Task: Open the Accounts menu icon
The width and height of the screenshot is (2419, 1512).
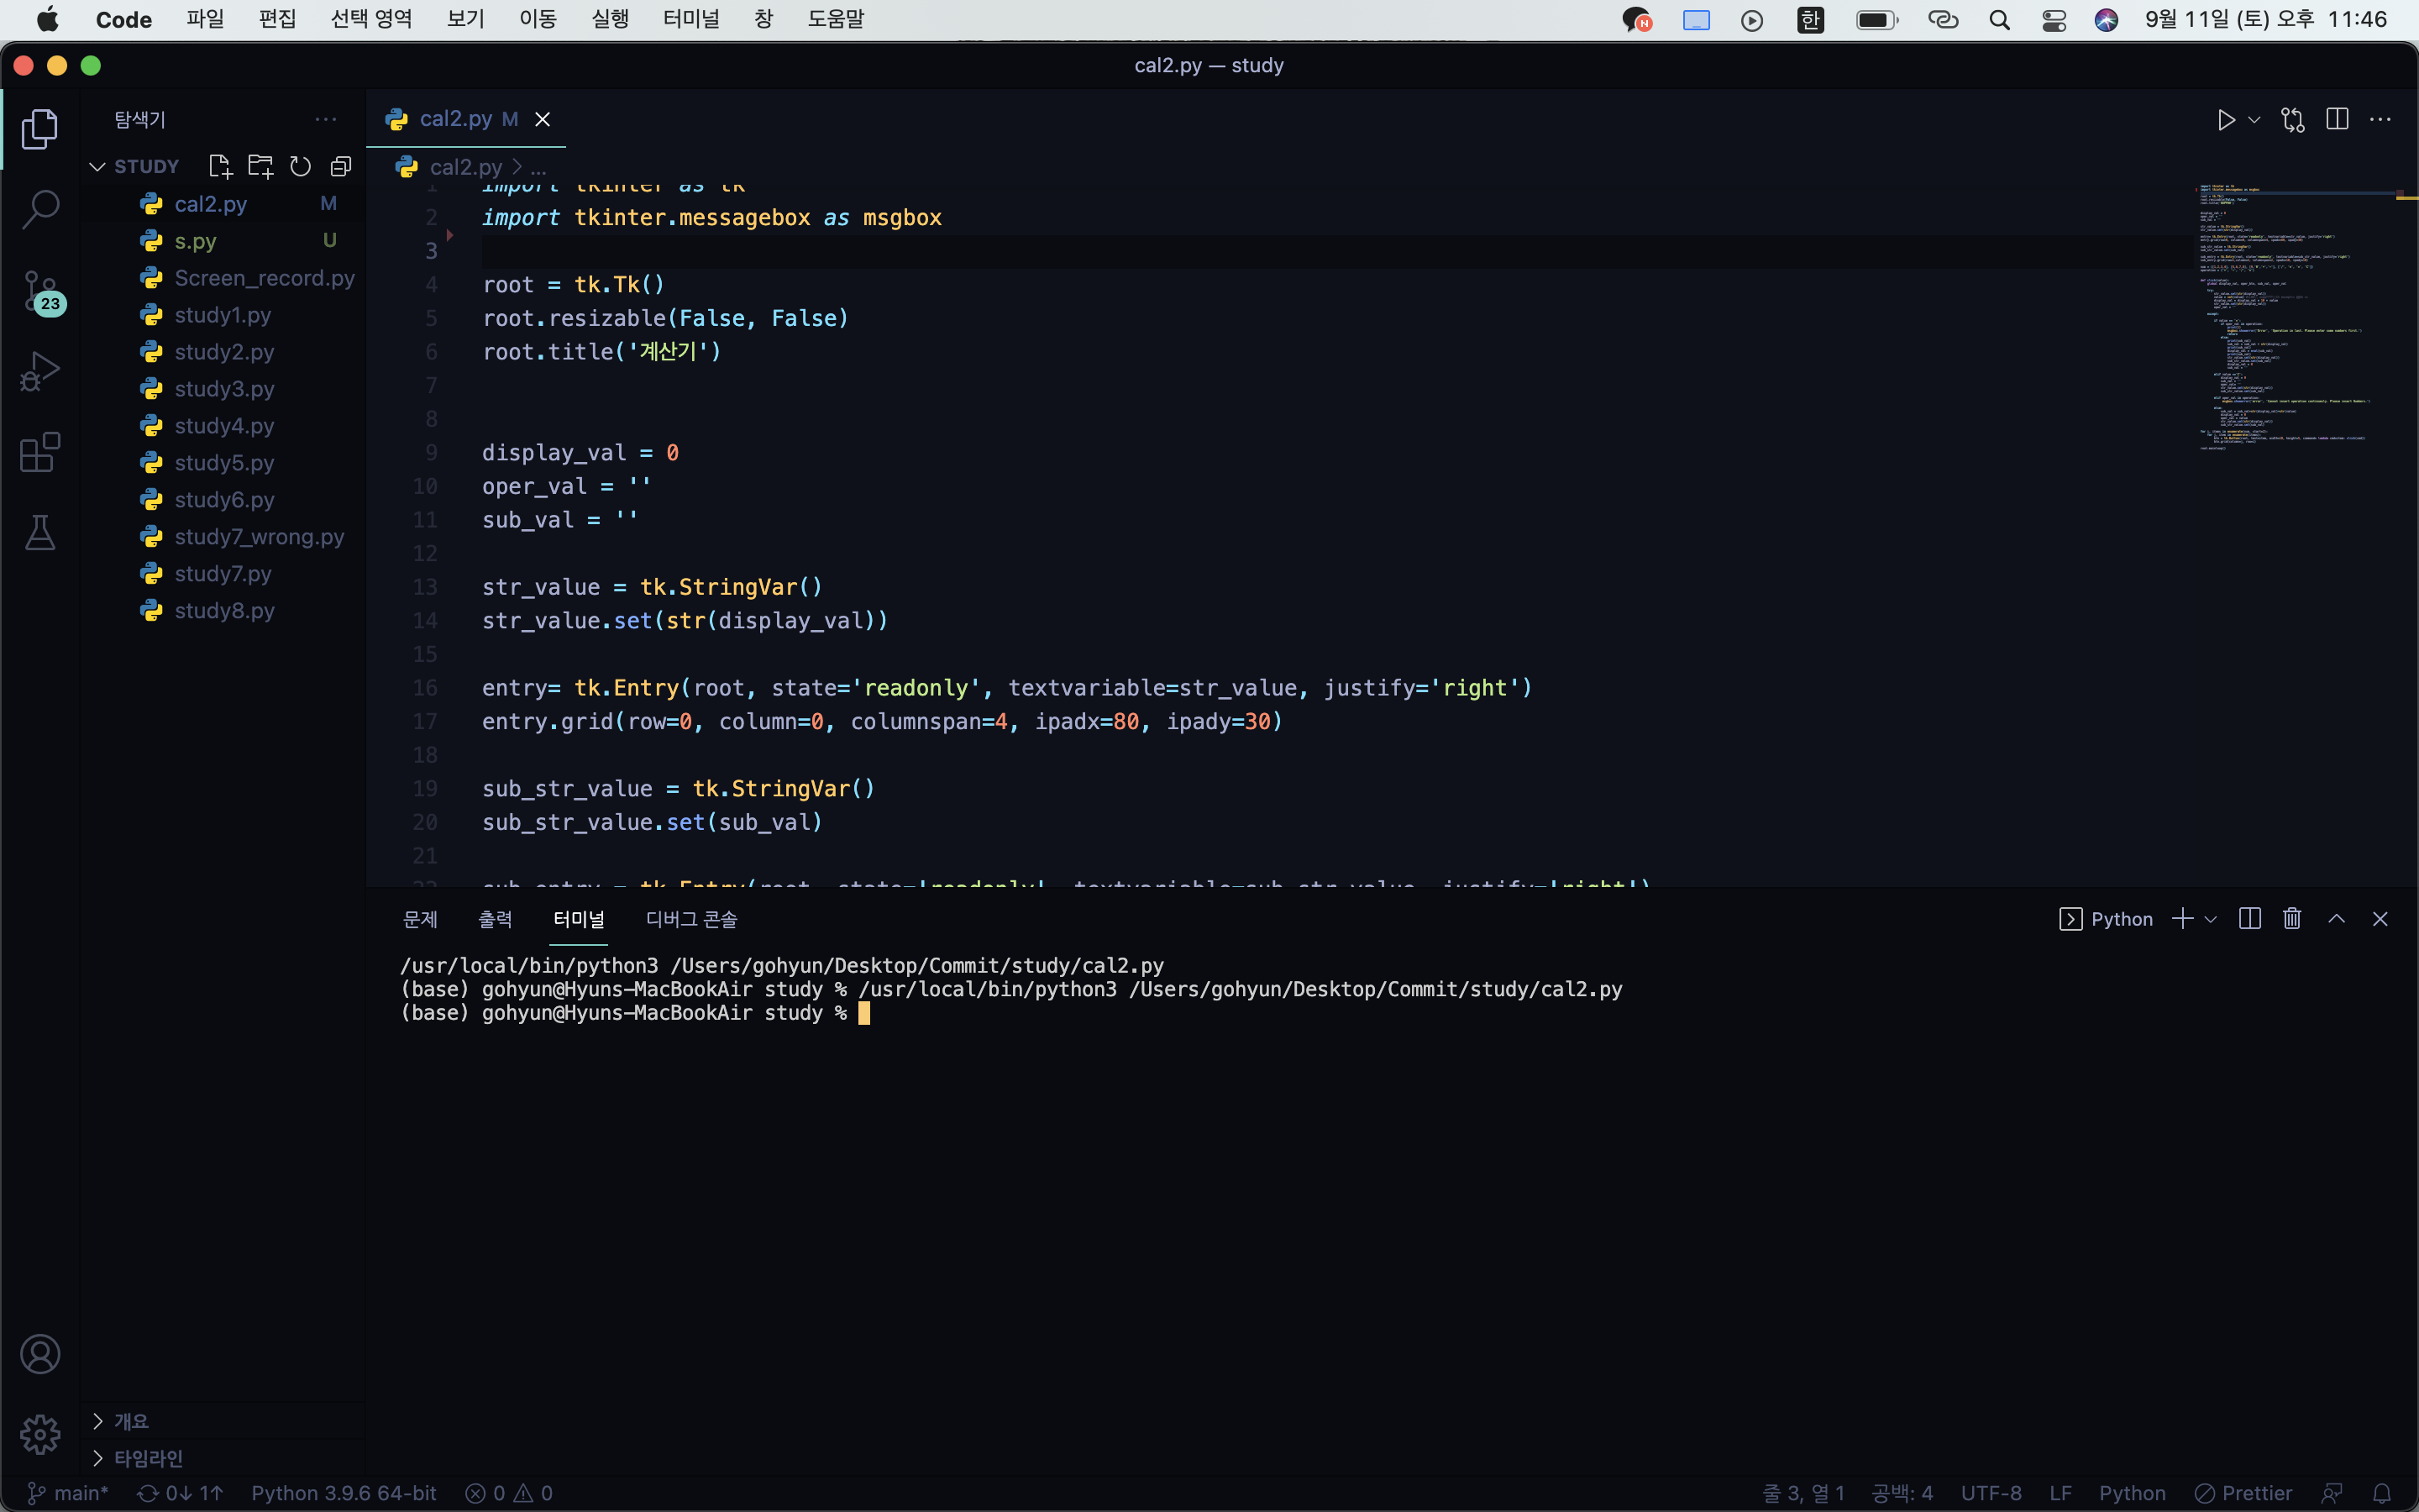Action: pos(40,1354)
